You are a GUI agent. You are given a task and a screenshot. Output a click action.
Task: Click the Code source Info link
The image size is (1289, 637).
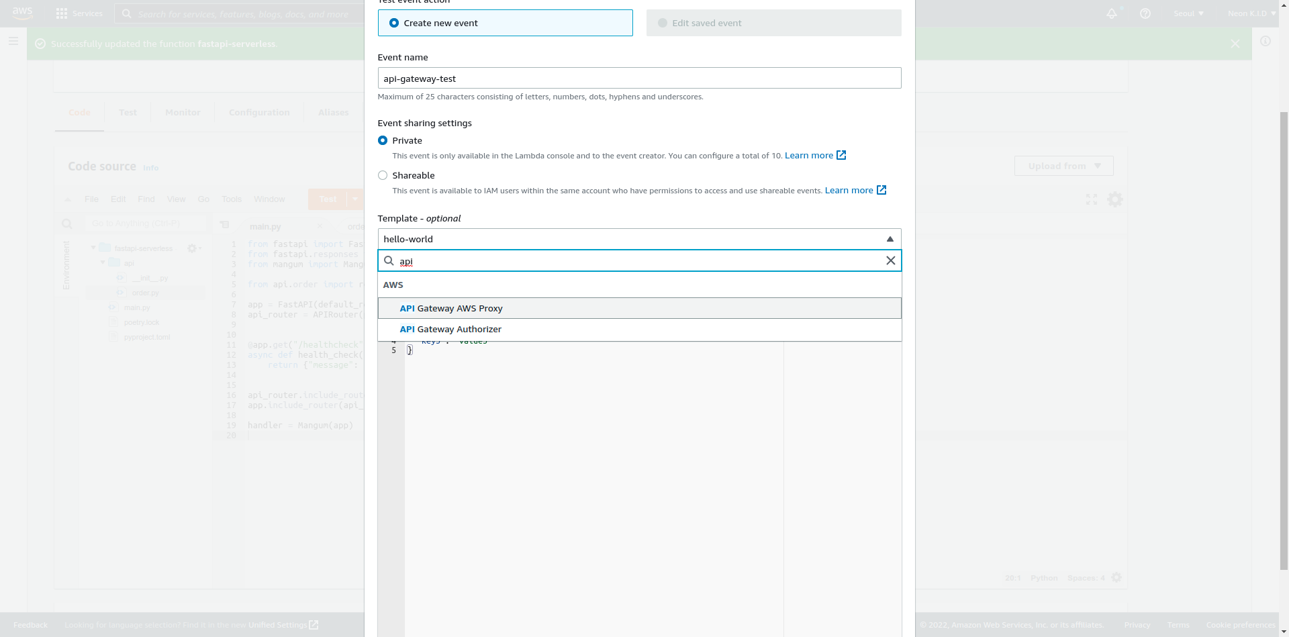click(x=151, y=168)
